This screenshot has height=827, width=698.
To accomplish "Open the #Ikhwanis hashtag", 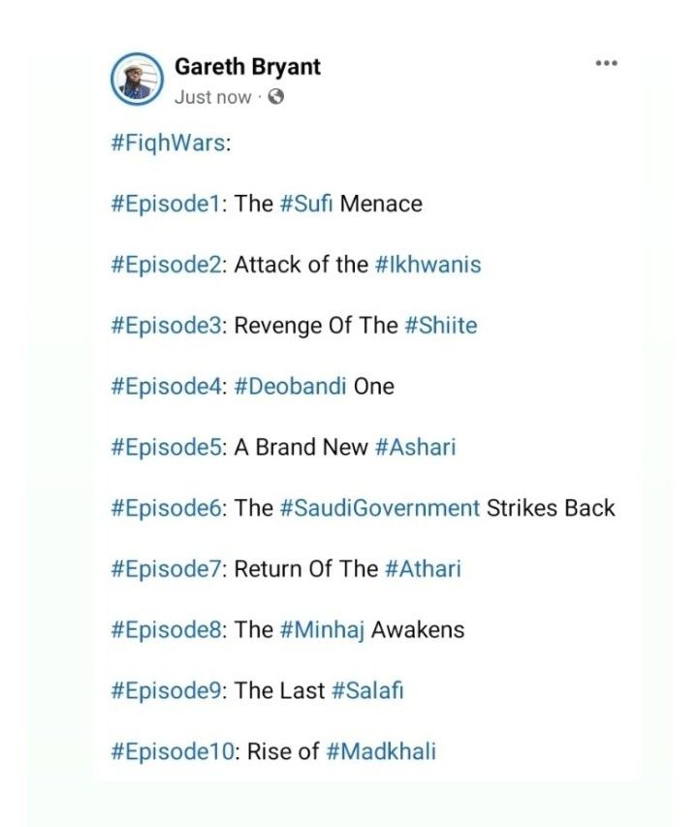I will 428,265.
